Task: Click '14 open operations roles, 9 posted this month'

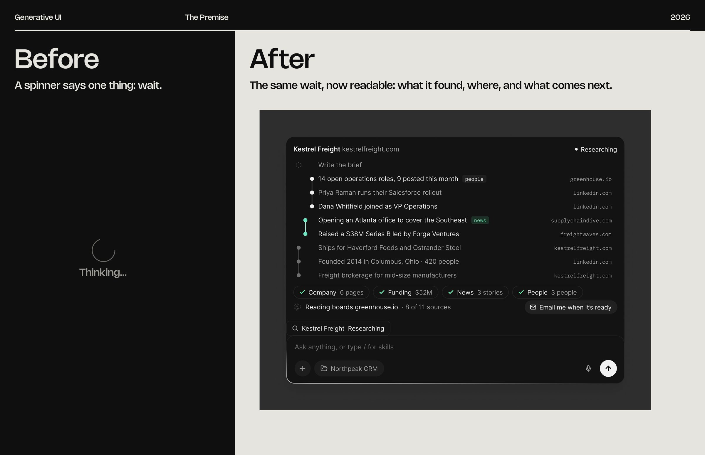Action: pos(388,179)
